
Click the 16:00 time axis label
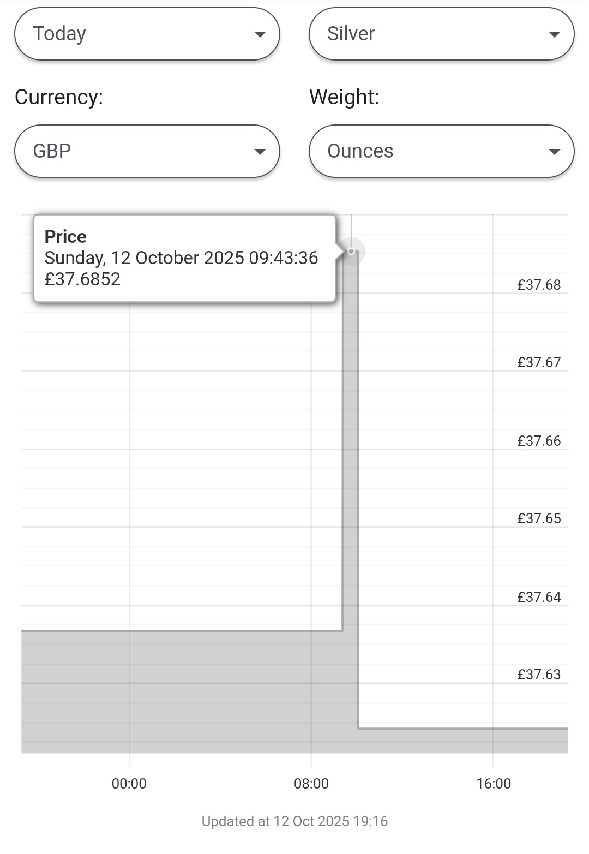(x=494, y=784)
